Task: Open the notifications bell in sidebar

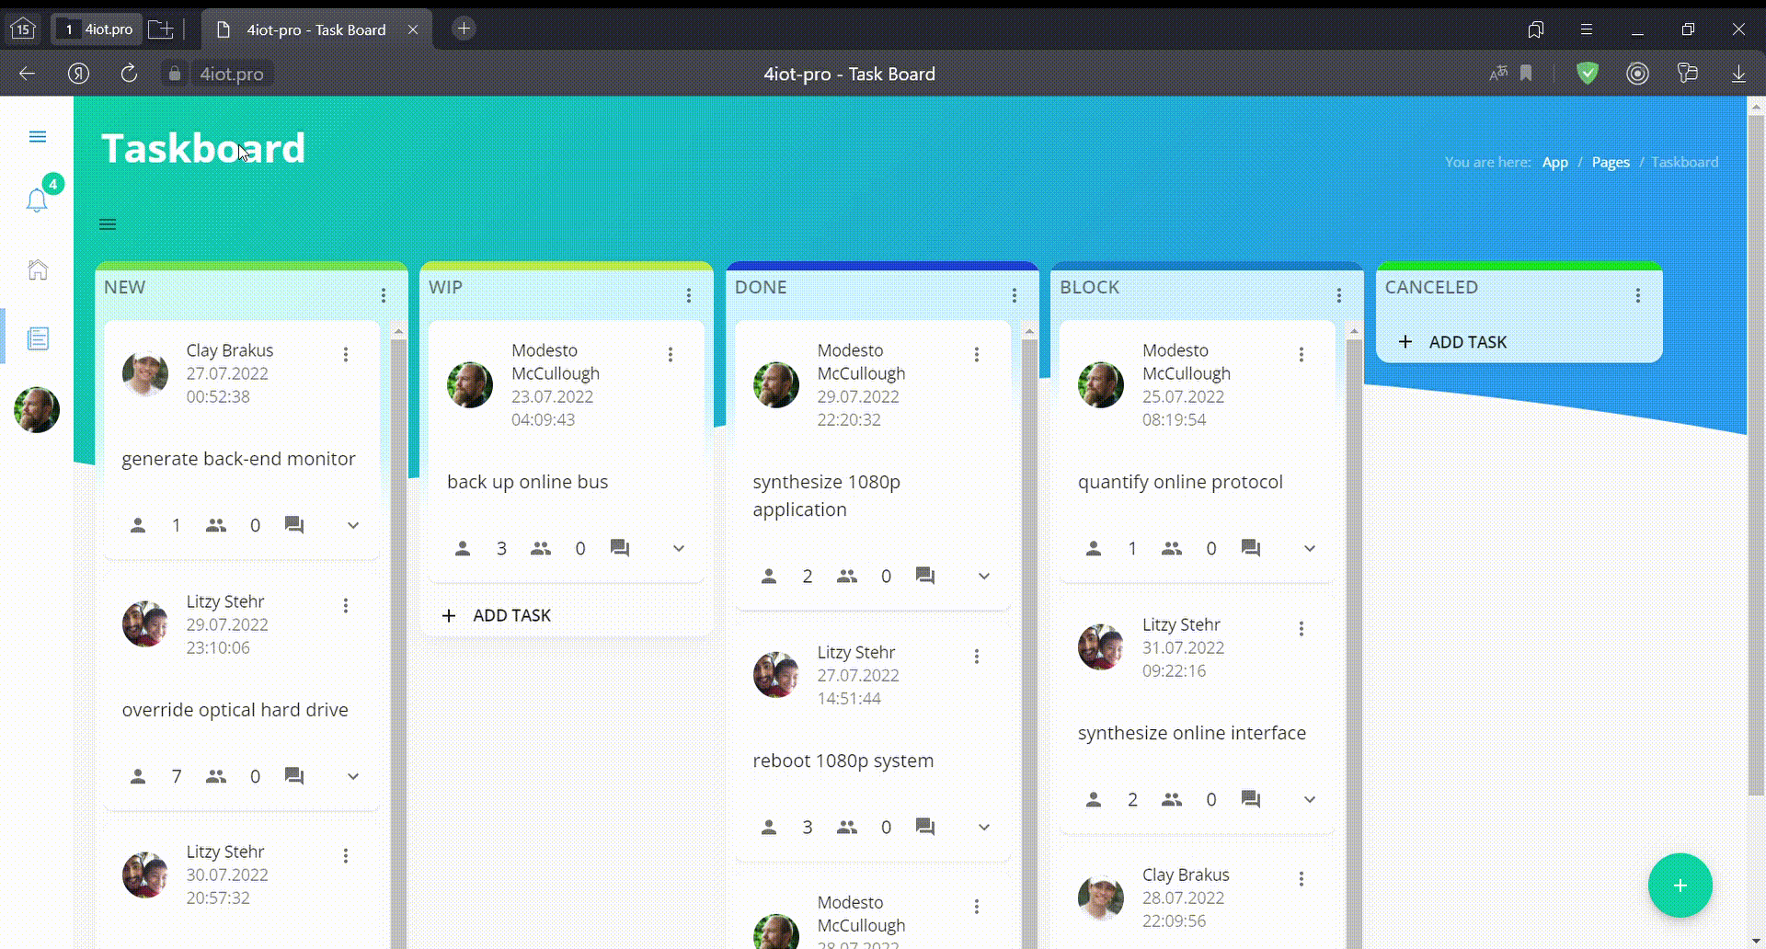Action: tap(37, 200)
